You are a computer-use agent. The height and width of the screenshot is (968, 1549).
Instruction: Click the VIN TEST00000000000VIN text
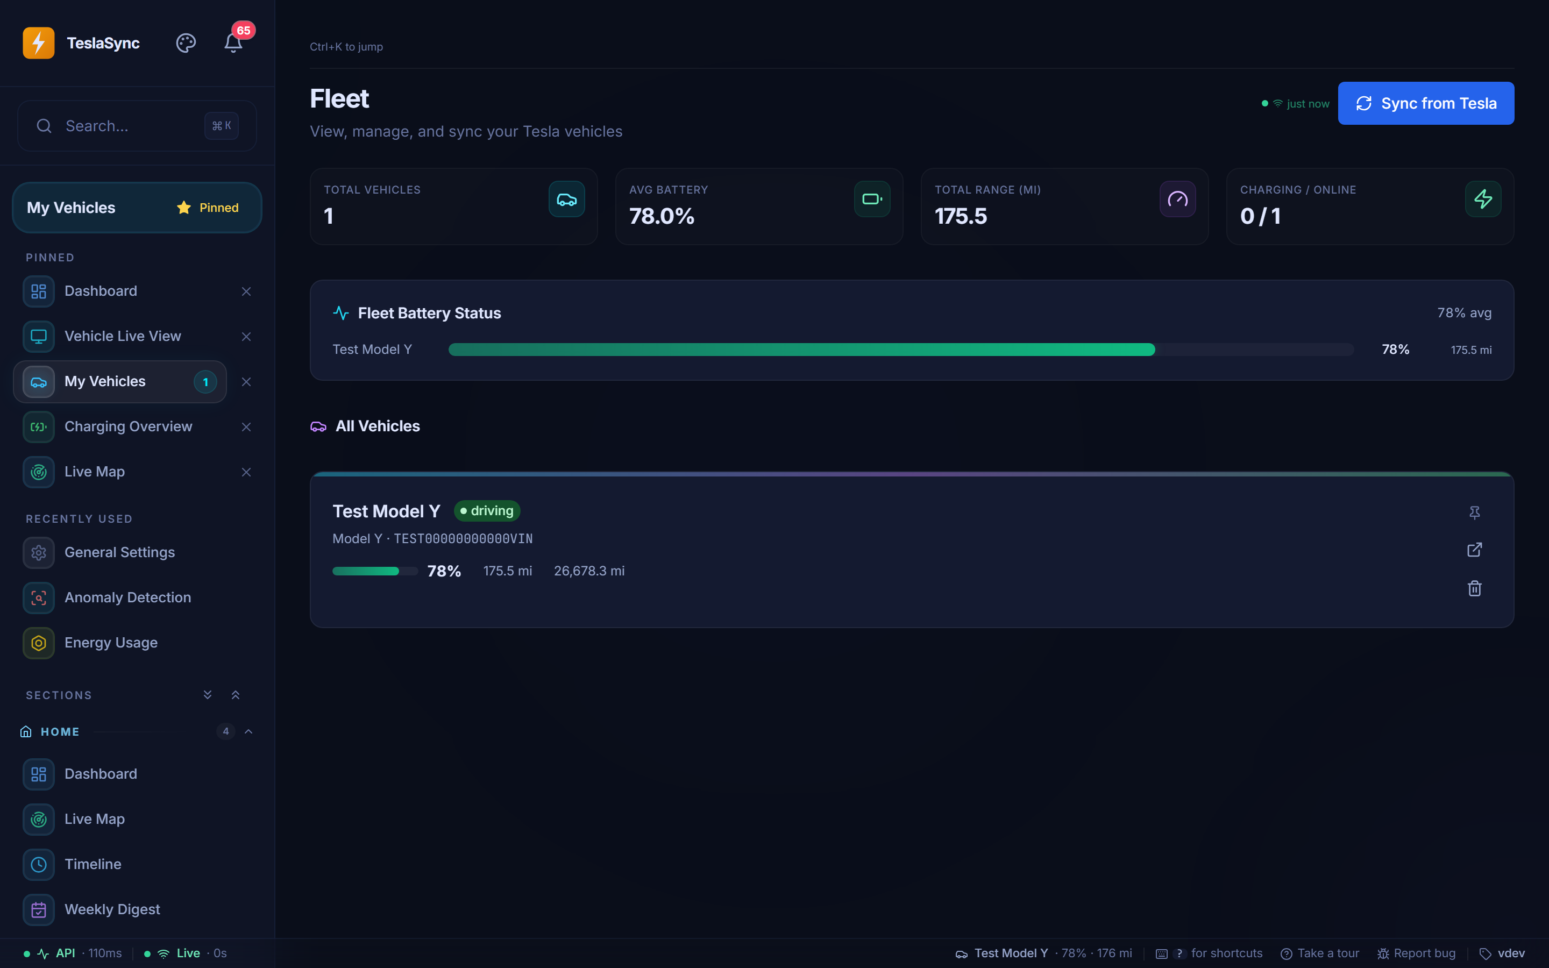pyautogui.click(x=463, y=539)
